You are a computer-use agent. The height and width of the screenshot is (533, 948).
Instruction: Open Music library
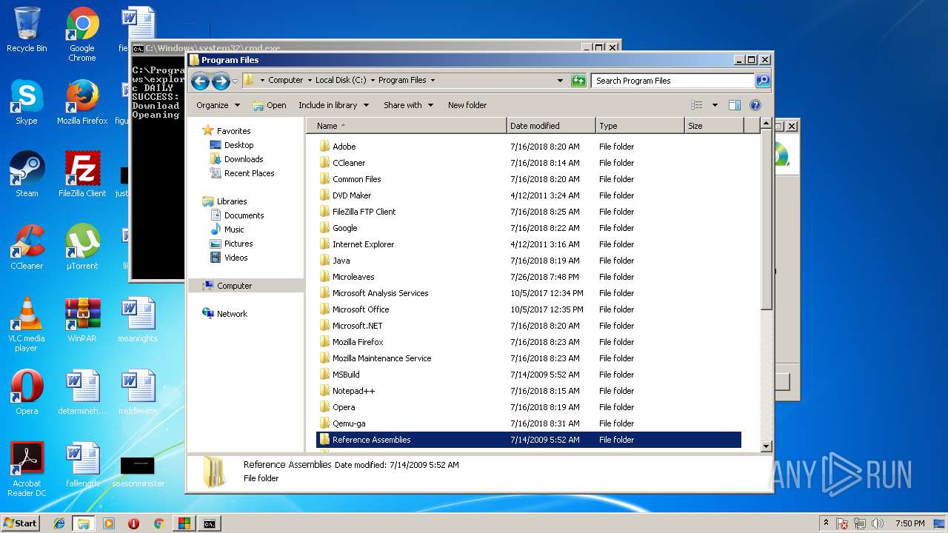(x=234, y=229)
